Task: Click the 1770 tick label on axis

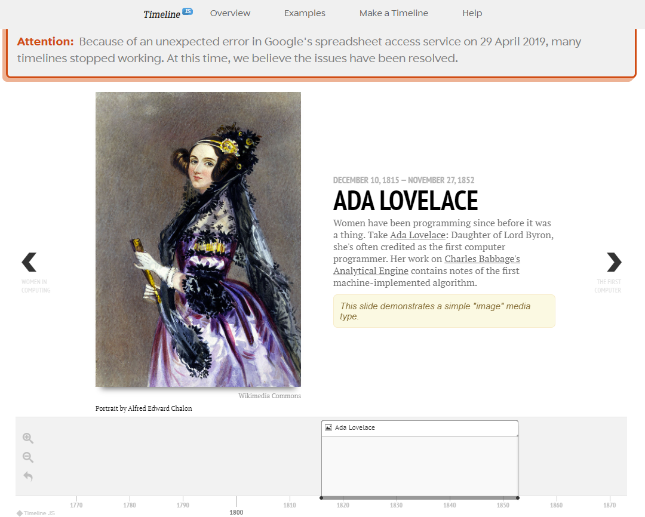Action: (x=76, y=505)
